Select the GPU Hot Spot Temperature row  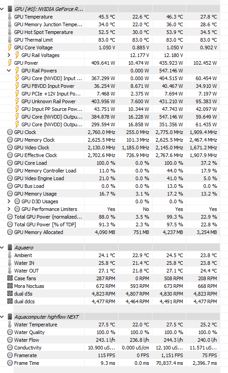(x=113, y=32)
